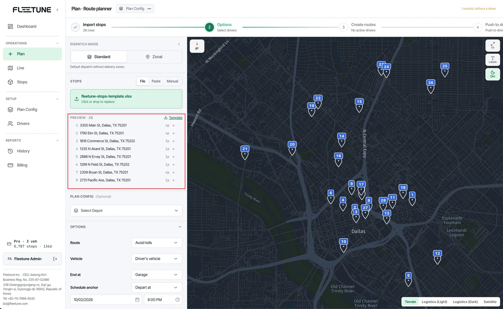
Task: Switch stops input to File tab
Action: click(142, 81)
